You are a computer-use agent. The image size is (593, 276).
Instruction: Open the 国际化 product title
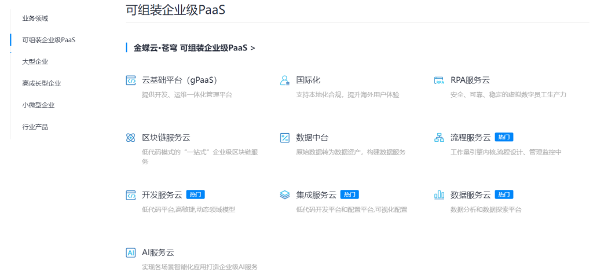tap(308, 80)
